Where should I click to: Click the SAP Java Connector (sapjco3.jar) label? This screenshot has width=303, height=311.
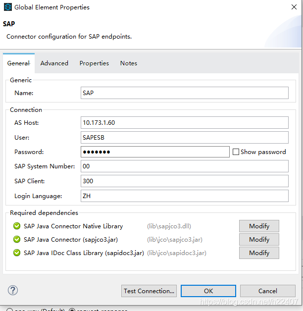point(71,240)
